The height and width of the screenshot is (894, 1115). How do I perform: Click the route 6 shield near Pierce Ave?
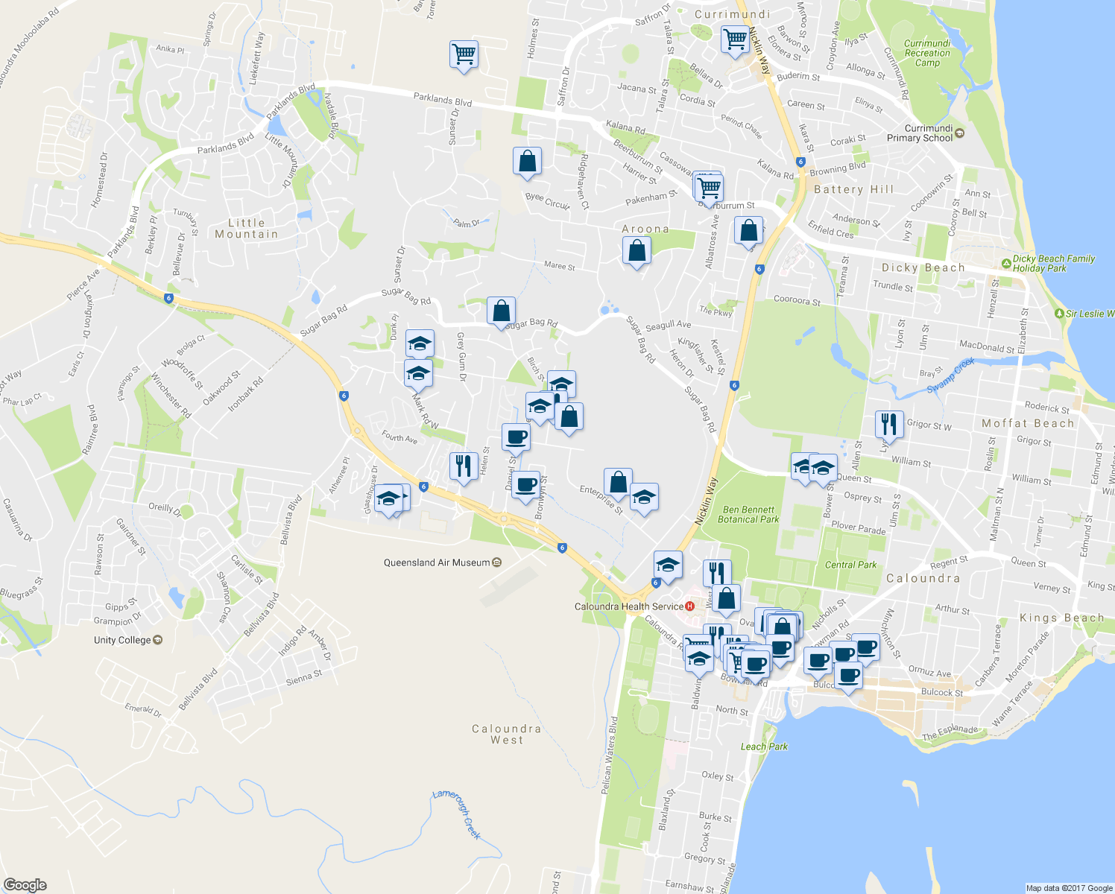(x=169, y=298)
